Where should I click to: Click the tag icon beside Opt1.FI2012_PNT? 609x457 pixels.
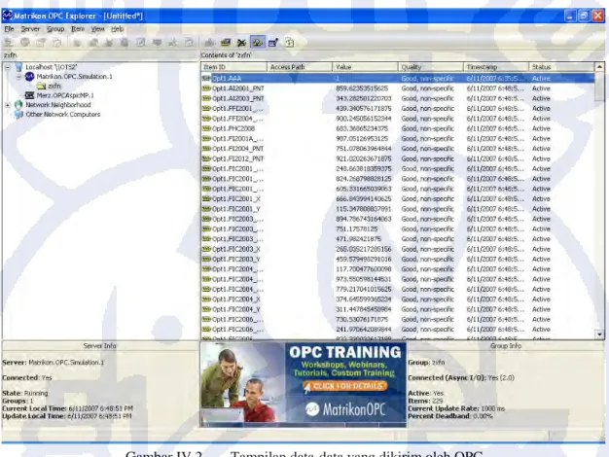pyautogui.click(x=206, y=158)
